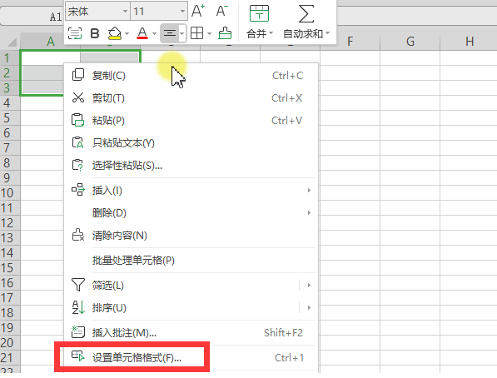Click the select-all corner triangle
This screenshot has height=378, width=497.
pyautogui.click(x=12, y=42)
